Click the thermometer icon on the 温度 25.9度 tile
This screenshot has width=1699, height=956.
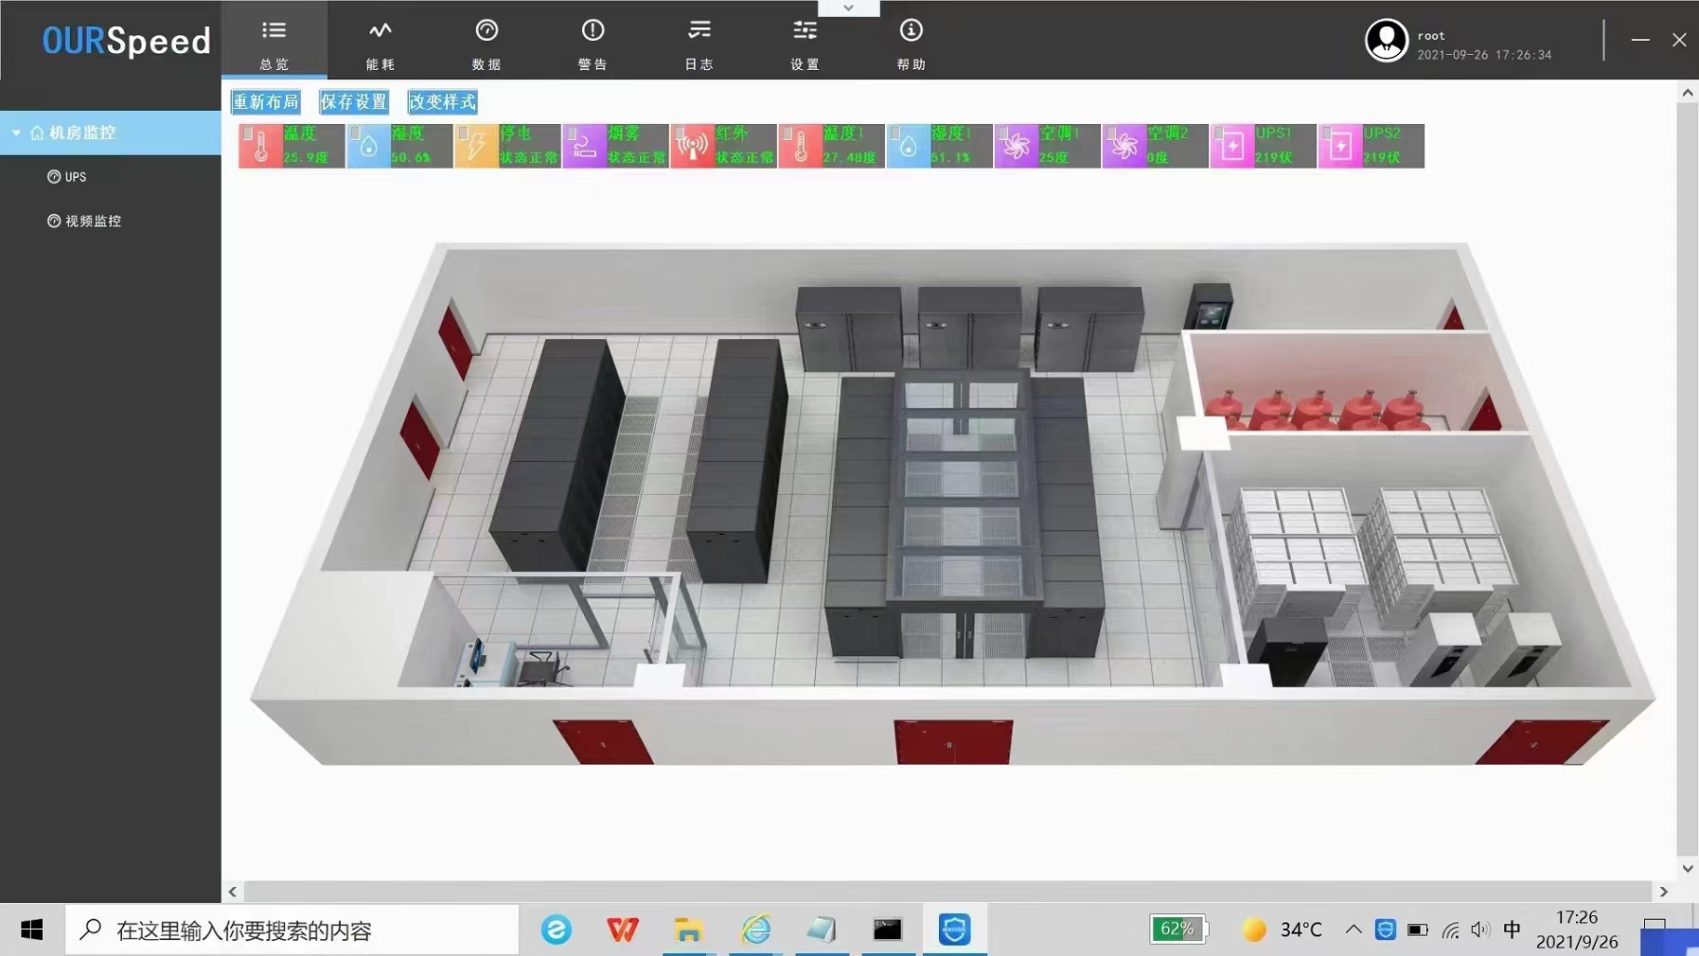point(260,147)
